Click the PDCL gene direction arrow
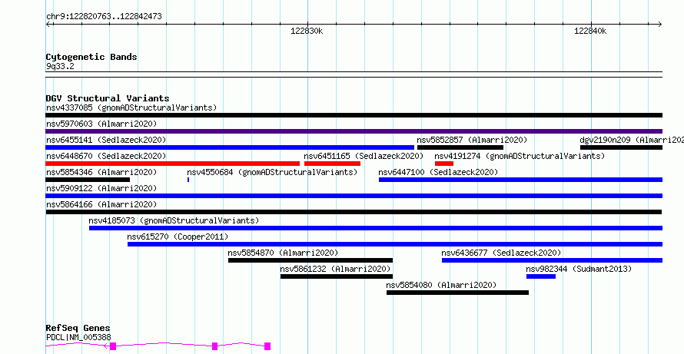Screen dimensions: 684x354 click(105, 346)
